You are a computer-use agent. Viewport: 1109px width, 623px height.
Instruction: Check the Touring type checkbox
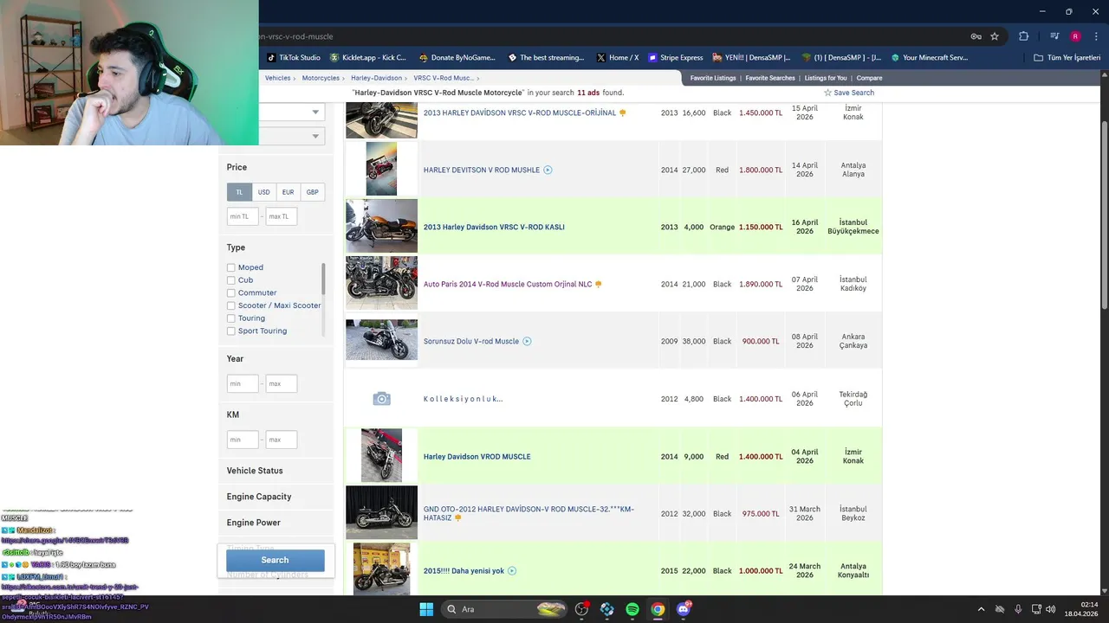[231, 318]
